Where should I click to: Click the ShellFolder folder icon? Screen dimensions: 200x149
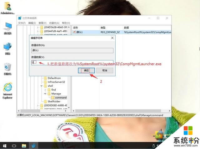point(45,101)
